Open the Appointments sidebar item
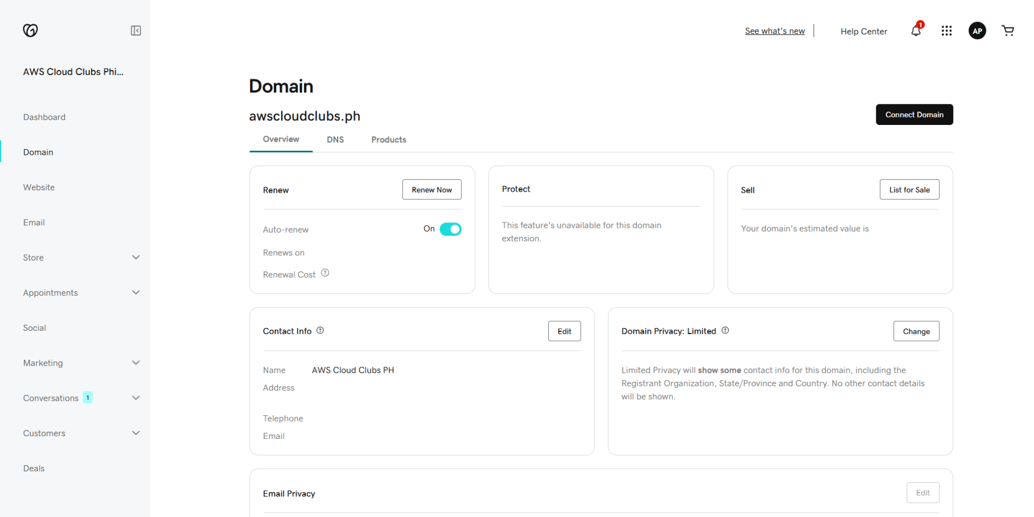 click(x=51, y=293)
